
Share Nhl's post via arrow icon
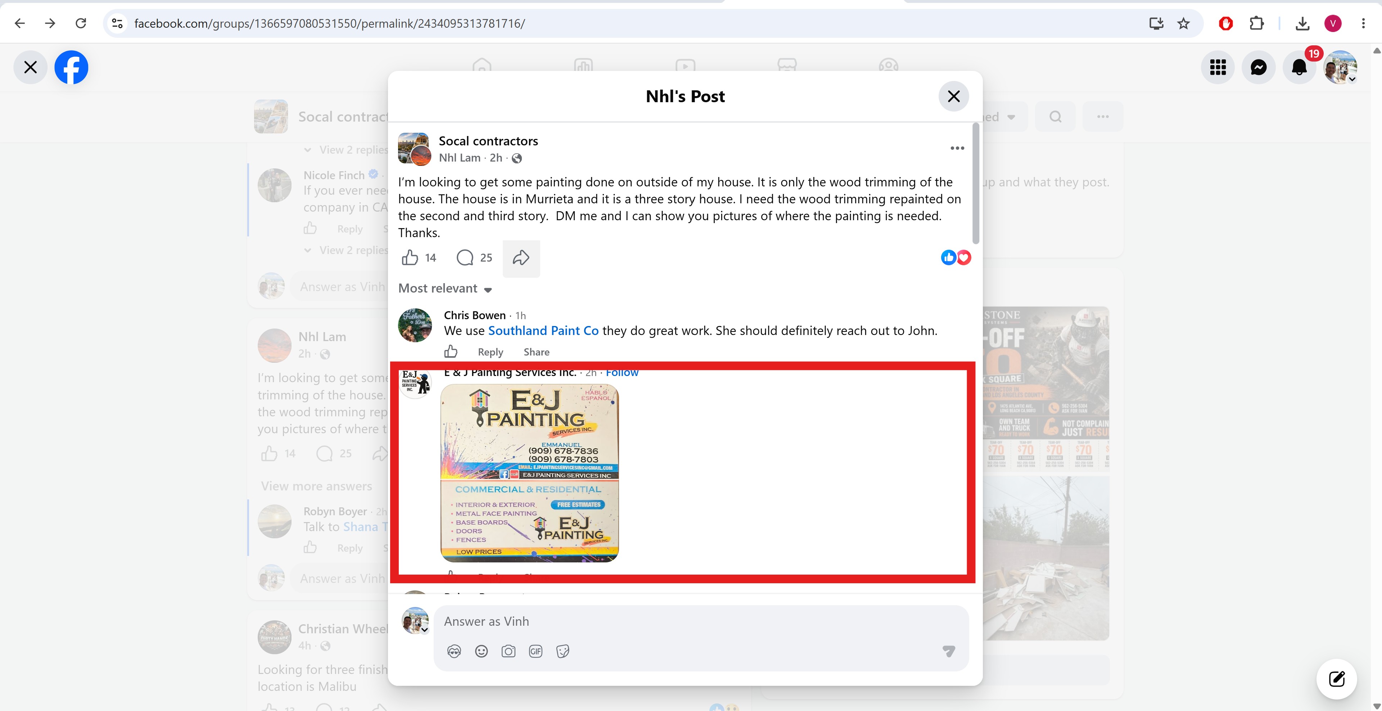(521, 258)
